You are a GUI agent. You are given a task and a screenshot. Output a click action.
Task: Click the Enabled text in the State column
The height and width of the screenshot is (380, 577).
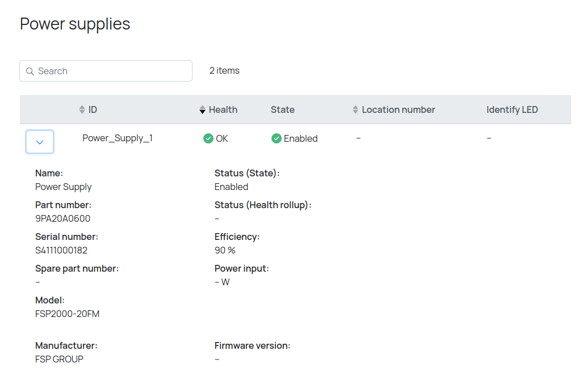point(300,138)
